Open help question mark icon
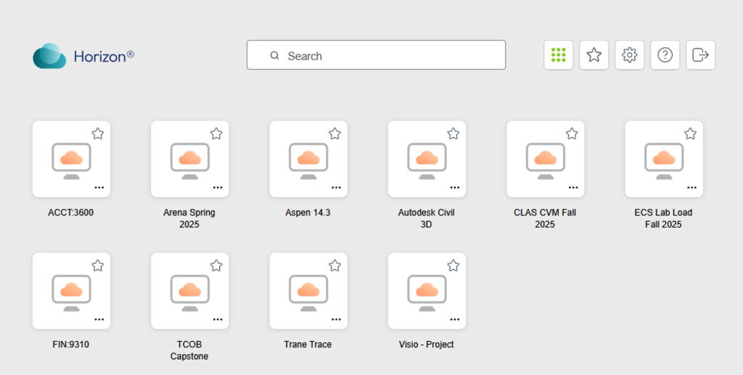Viewport: 743px width, 375px height. [665, 55]
